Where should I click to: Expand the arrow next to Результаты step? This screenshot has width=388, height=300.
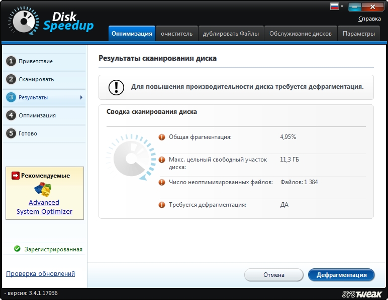click(x=81, y=97)
